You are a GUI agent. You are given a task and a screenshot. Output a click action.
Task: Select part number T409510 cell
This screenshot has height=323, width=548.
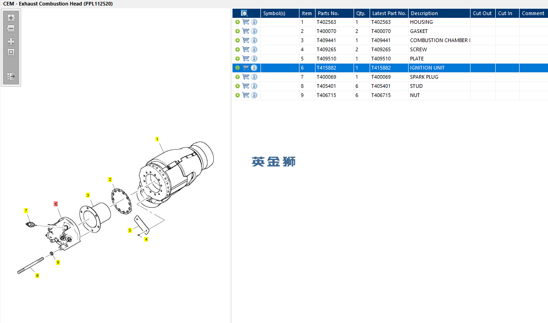click(334, 59)
